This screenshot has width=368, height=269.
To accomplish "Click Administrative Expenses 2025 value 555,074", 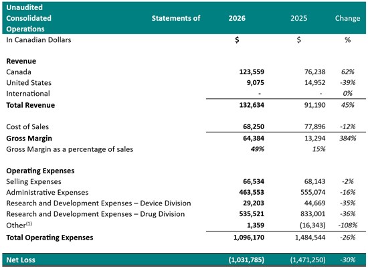I will [x=313, y=192].
